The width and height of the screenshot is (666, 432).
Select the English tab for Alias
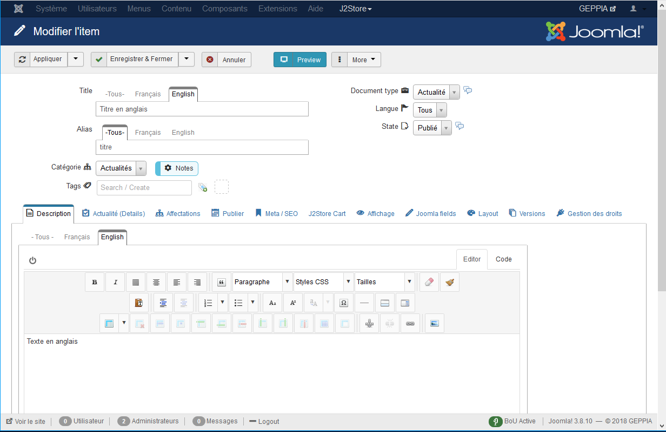183,133
